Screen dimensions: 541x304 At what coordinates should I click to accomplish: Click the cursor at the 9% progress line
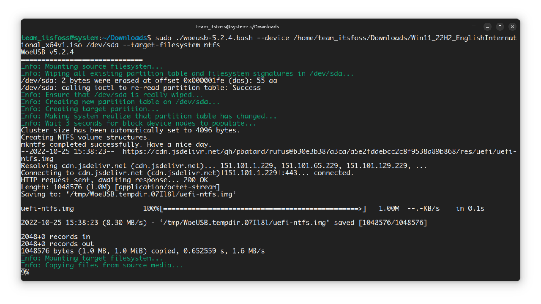tap(23, 273)
